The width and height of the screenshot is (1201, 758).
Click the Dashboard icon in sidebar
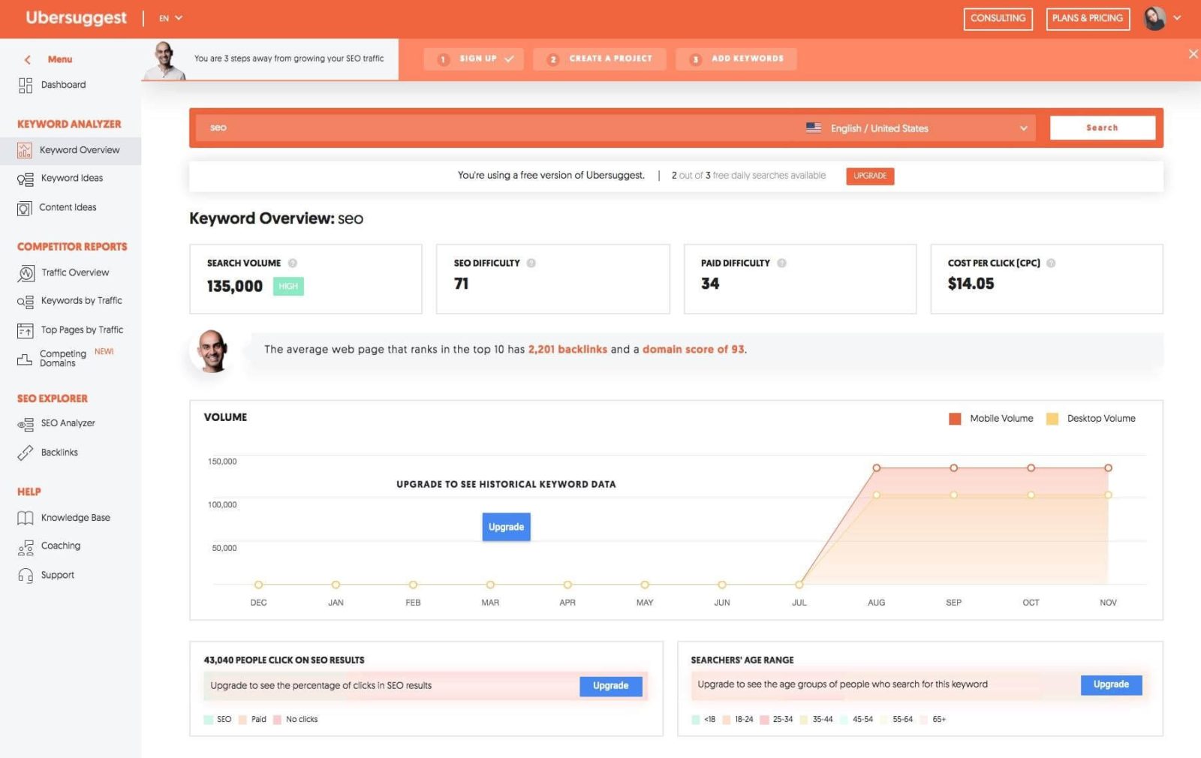tap(26, 86)
